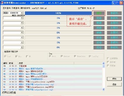124x96 pixels.
Task: Toggle the NV checkbox
Action: point(27,56)
